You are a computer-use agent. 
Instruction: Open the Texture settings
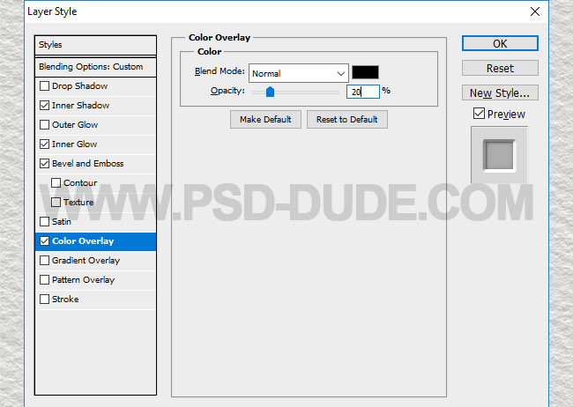click(78, 203)
